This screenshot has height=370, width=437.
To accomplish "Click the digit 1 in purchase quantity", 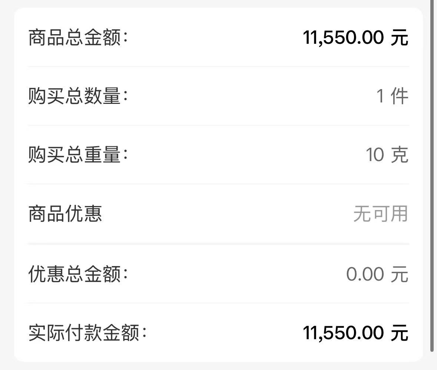I will coord(380,96).
